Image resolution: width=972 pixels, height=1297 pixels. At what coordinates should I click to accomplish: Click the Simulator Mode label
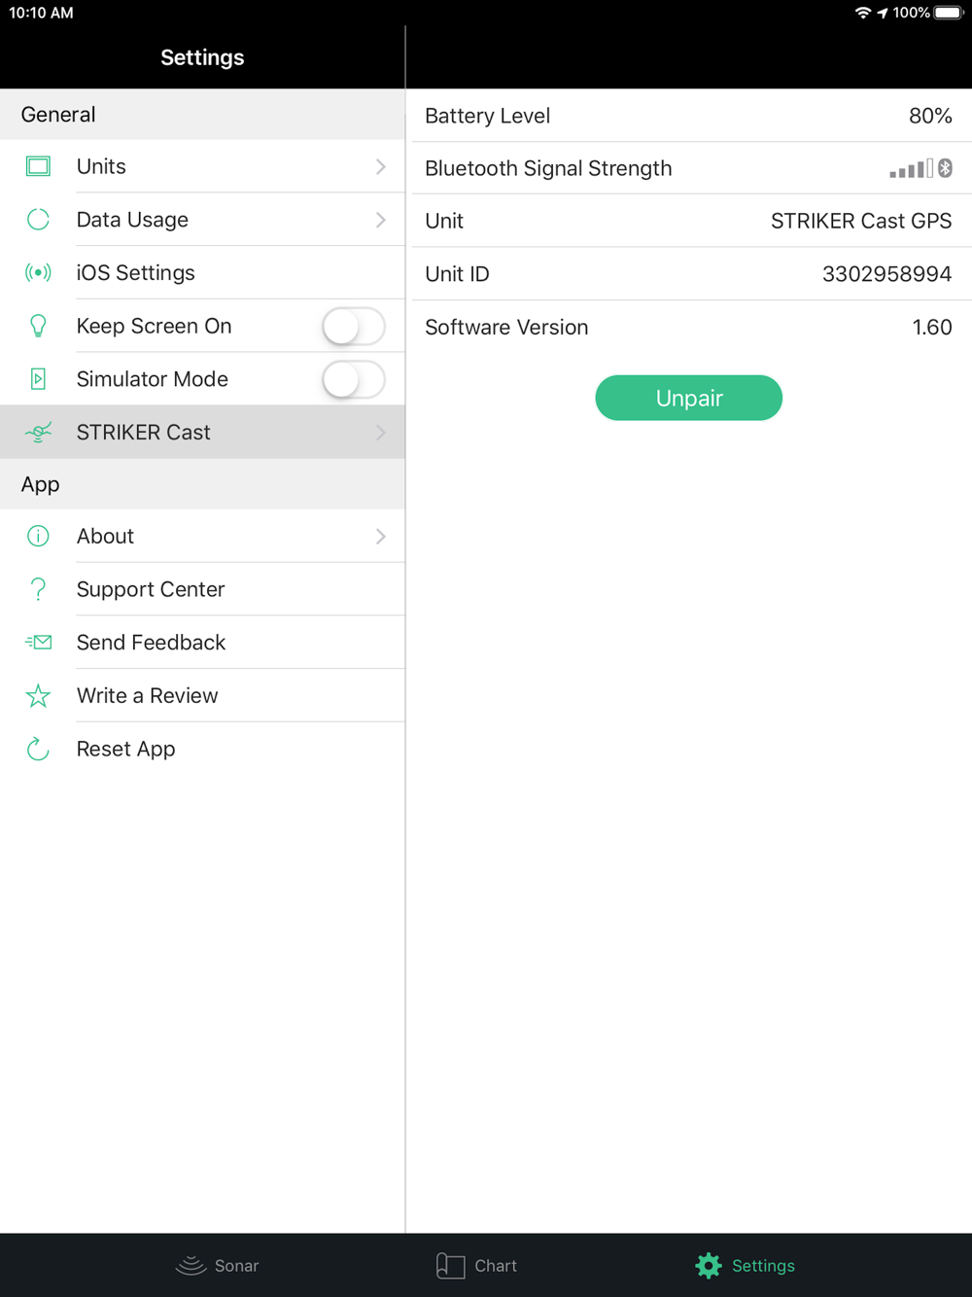tap(153, 379)
